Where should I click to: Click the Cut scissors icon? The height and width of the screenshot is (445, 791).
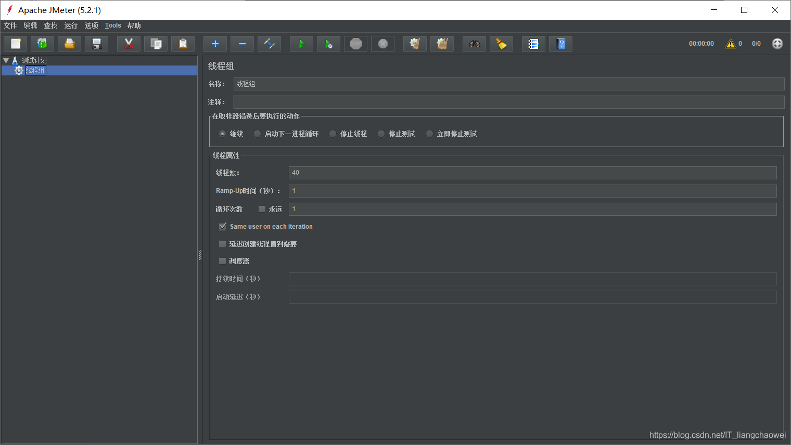tap(129, 44)
